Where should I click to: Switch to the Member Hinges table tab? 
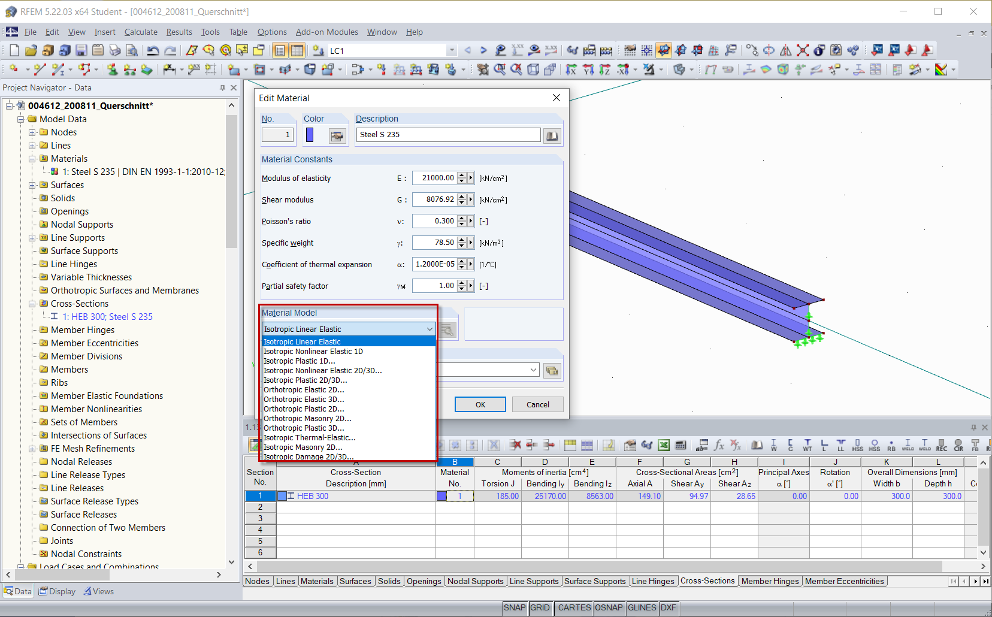click(770, 581)
